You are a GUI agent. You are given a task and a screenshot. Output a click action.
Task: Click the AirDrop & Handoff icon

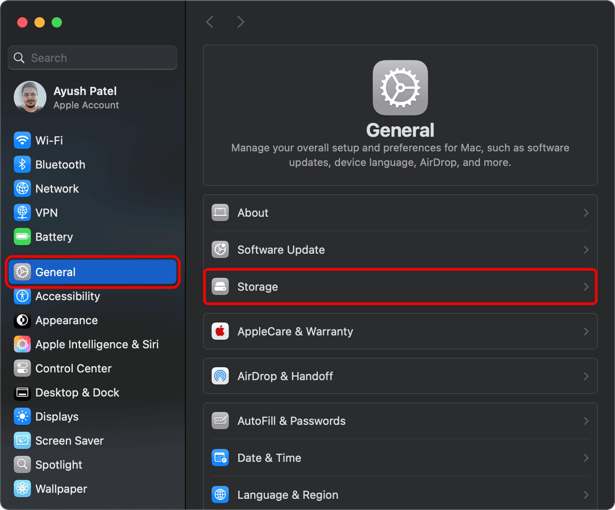pyautogui.click(x=220, y=376)
